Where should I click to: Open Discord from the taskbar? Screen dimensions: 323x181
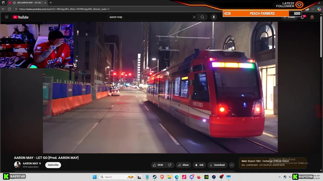tap(192, 177)
